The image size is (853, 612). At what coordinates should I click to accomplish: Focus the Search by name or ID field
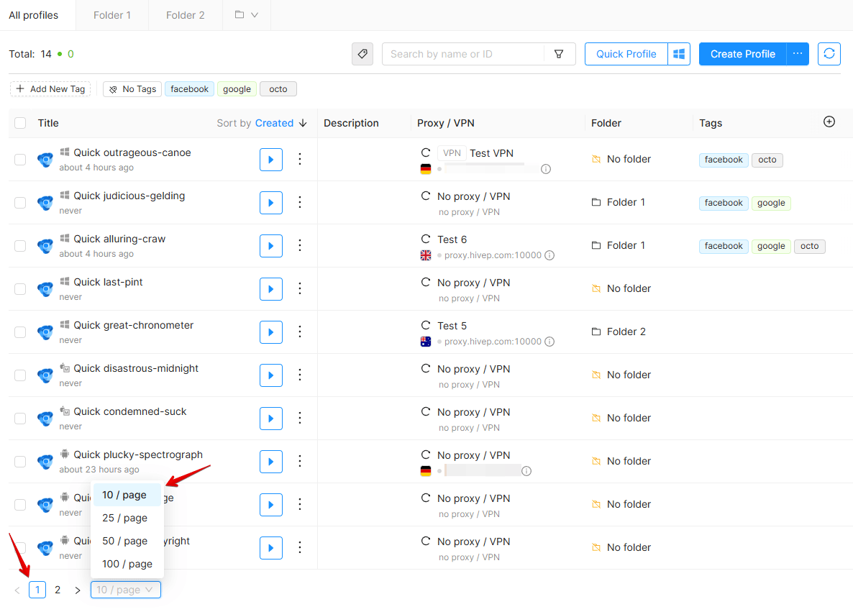click(463, 54)
